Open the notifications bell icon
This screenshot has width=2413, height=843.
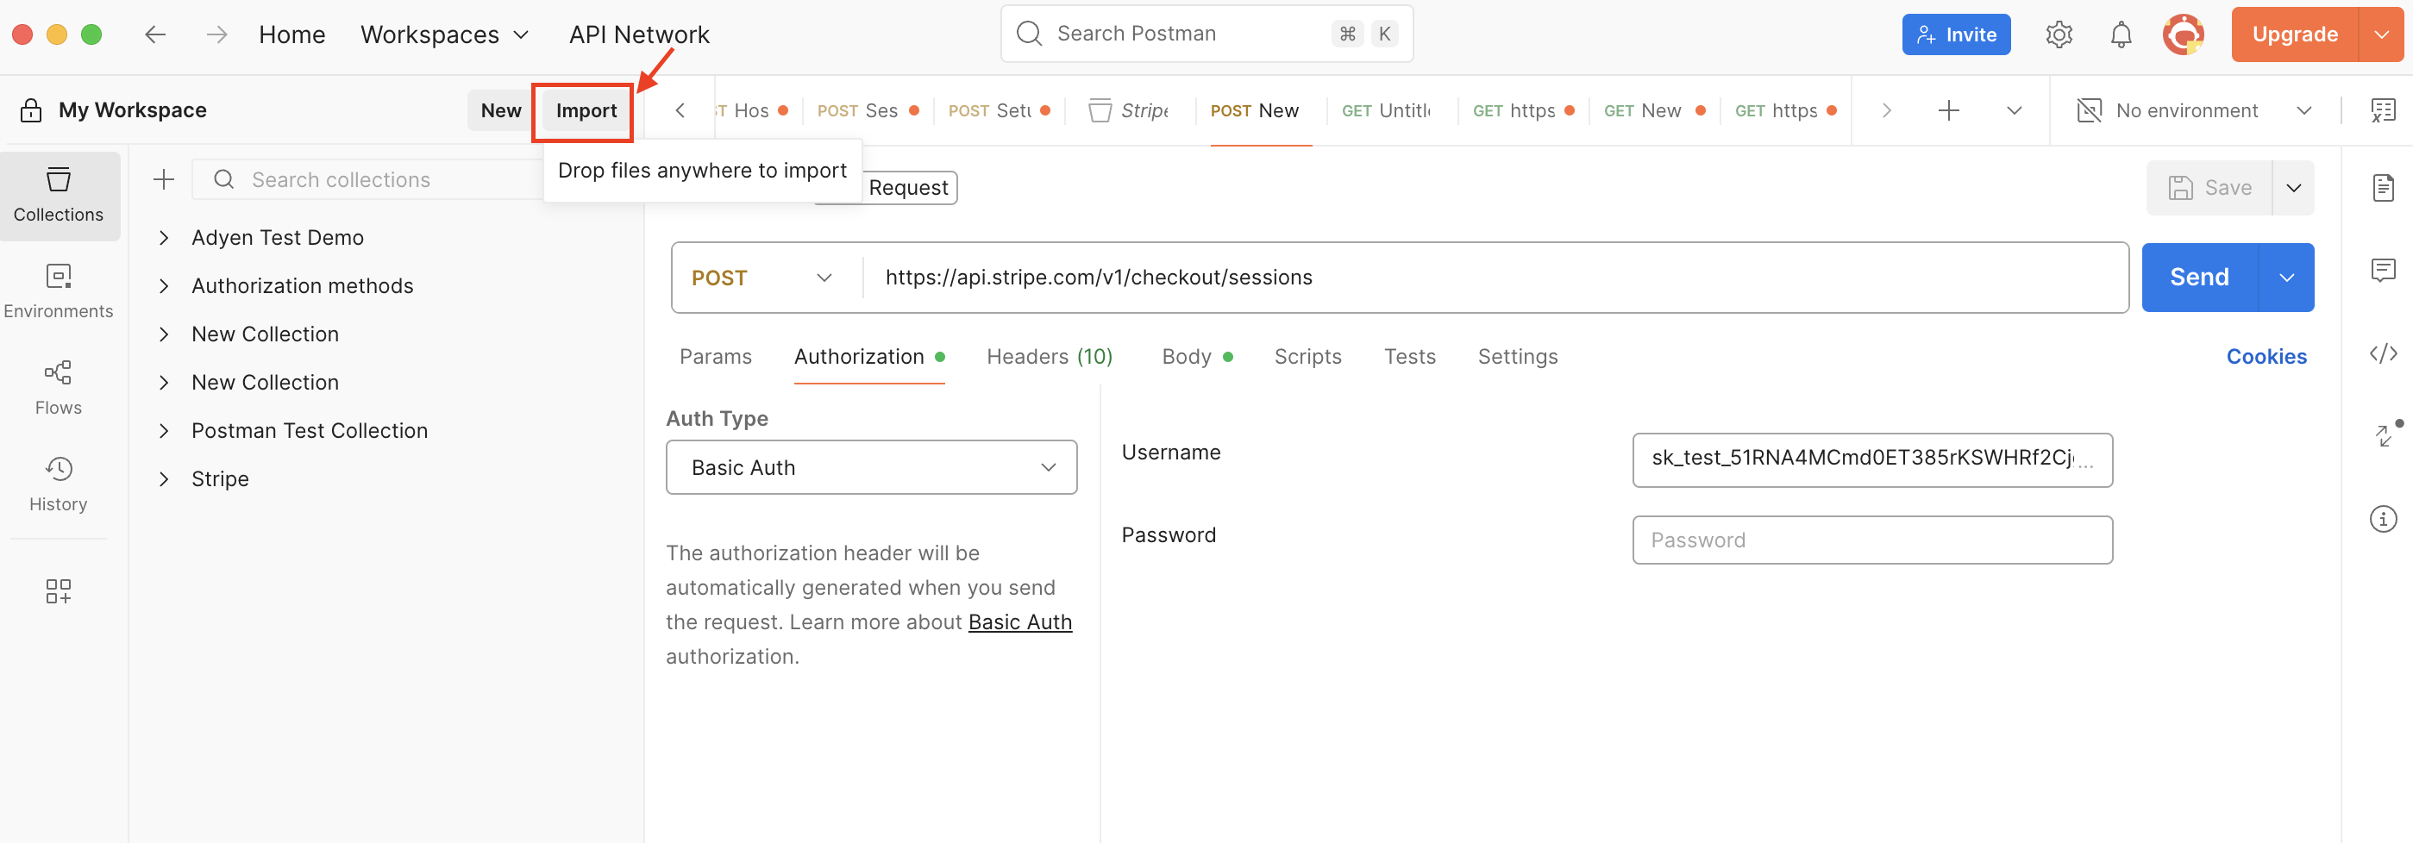(2121, 34)
